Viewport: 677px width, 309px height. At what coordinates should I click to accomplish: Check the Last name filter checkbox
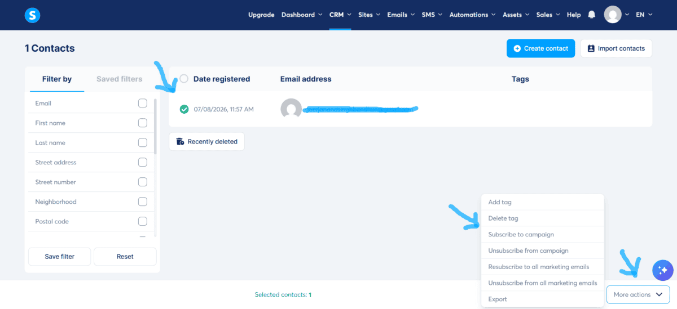pyautogui.click(x=143, y=142)
